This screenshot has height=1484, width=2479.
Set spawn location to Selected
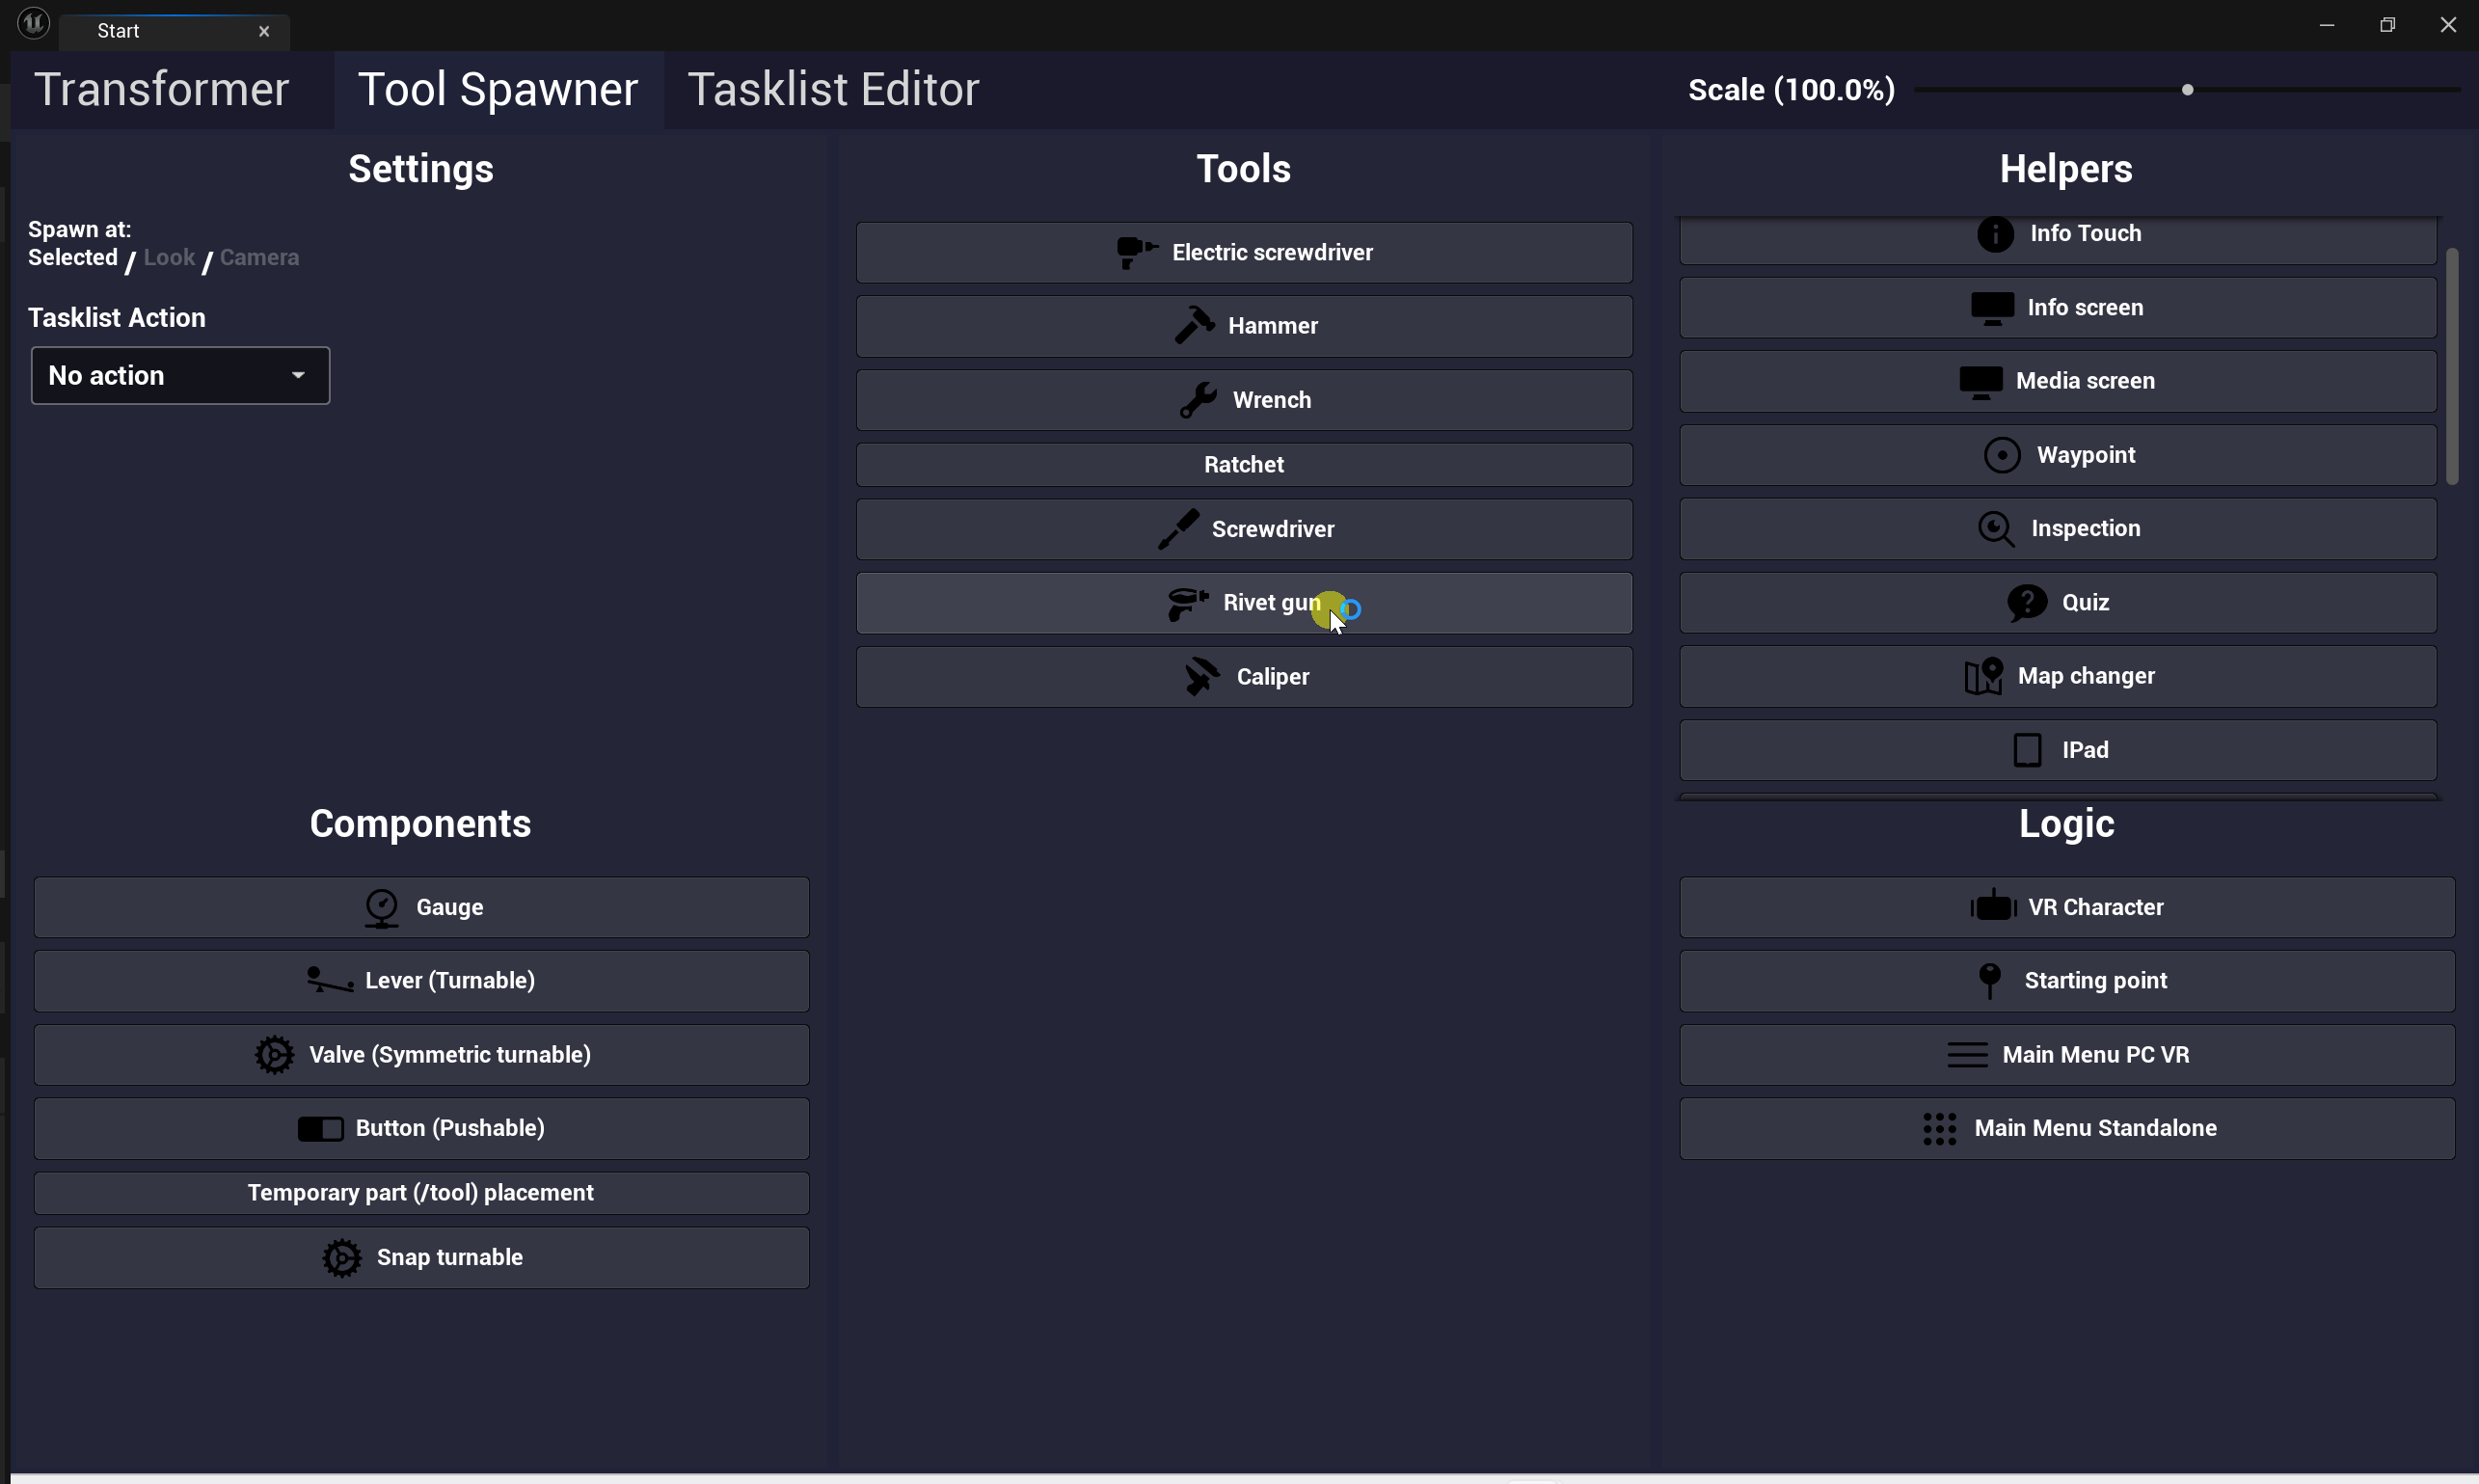[73, 258]
